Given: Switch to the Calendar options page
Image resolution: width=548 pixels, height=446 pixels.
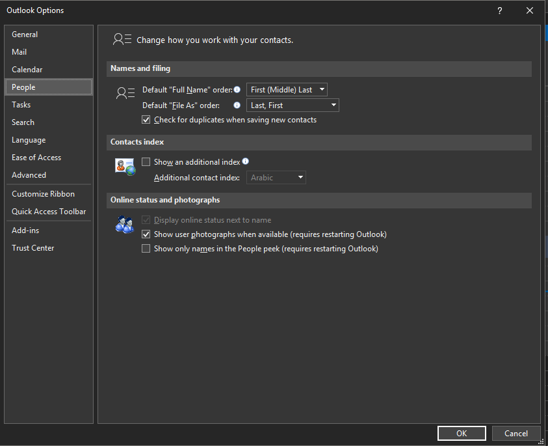Looking at the screenshot, I should click(27, 69).
